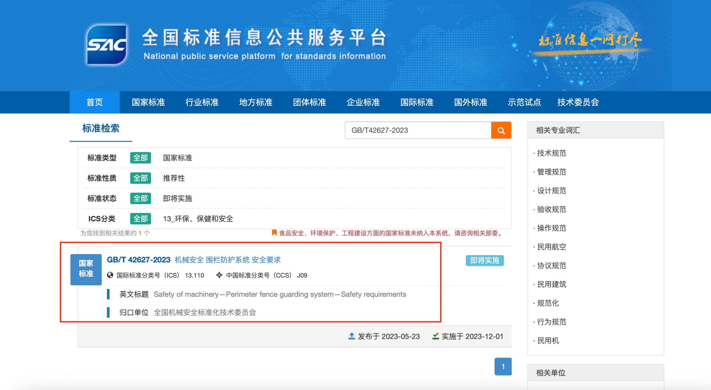Open the 国际标准 navigation menu

pos(417,102)
